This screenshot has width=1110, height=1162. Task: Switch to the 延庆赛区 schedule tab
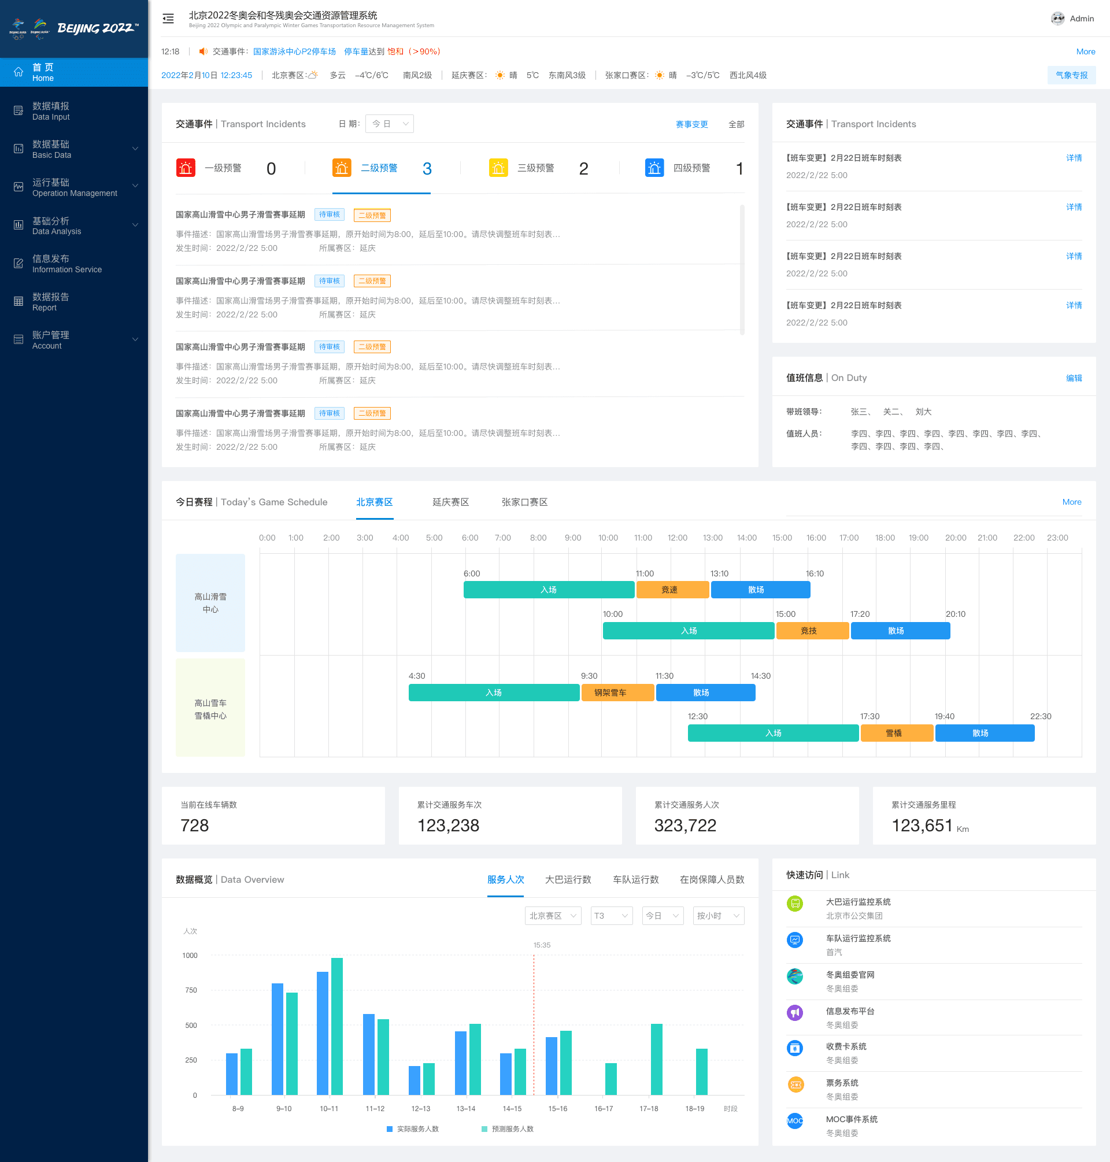point(450,502)
